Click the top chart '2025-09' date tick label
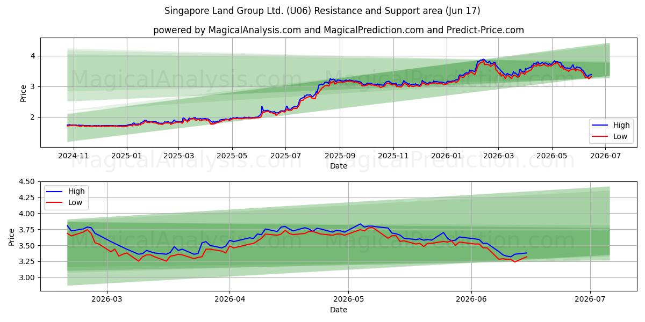Viewport: 645px width, 322px height. click(x=340, y=156)
